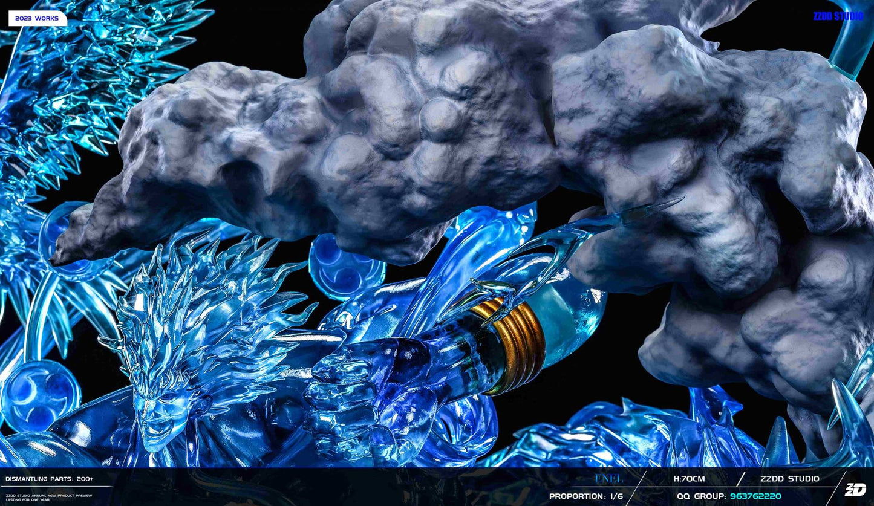The width and height of the screenshot is (874, 506).
Task: Click the white ZZDD STUDIO text in footer
Action: click(x=789, y=479)
